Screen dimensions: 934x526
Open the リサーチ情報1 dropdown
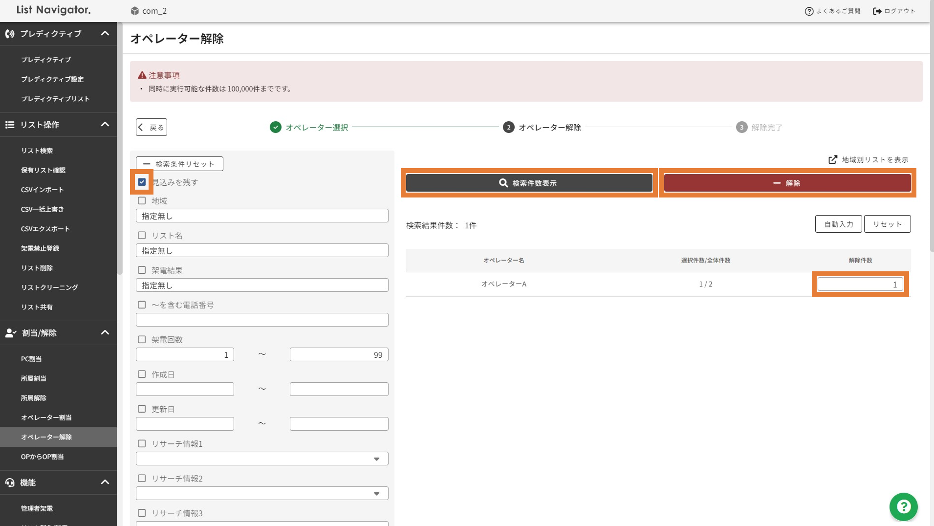262,459
